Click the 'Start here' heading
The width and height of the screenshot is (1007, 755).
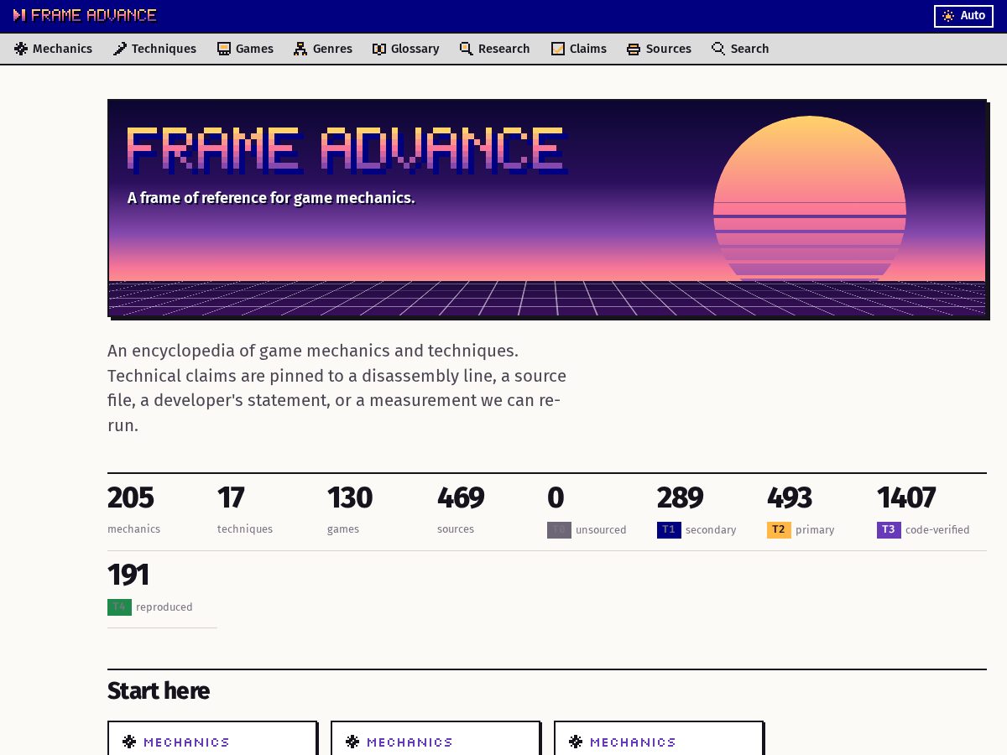pos(159,690)
